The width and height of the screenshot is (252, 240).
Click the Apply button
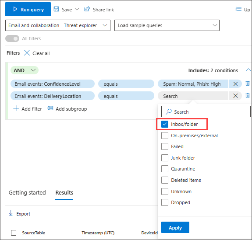(x=175, y=227)
